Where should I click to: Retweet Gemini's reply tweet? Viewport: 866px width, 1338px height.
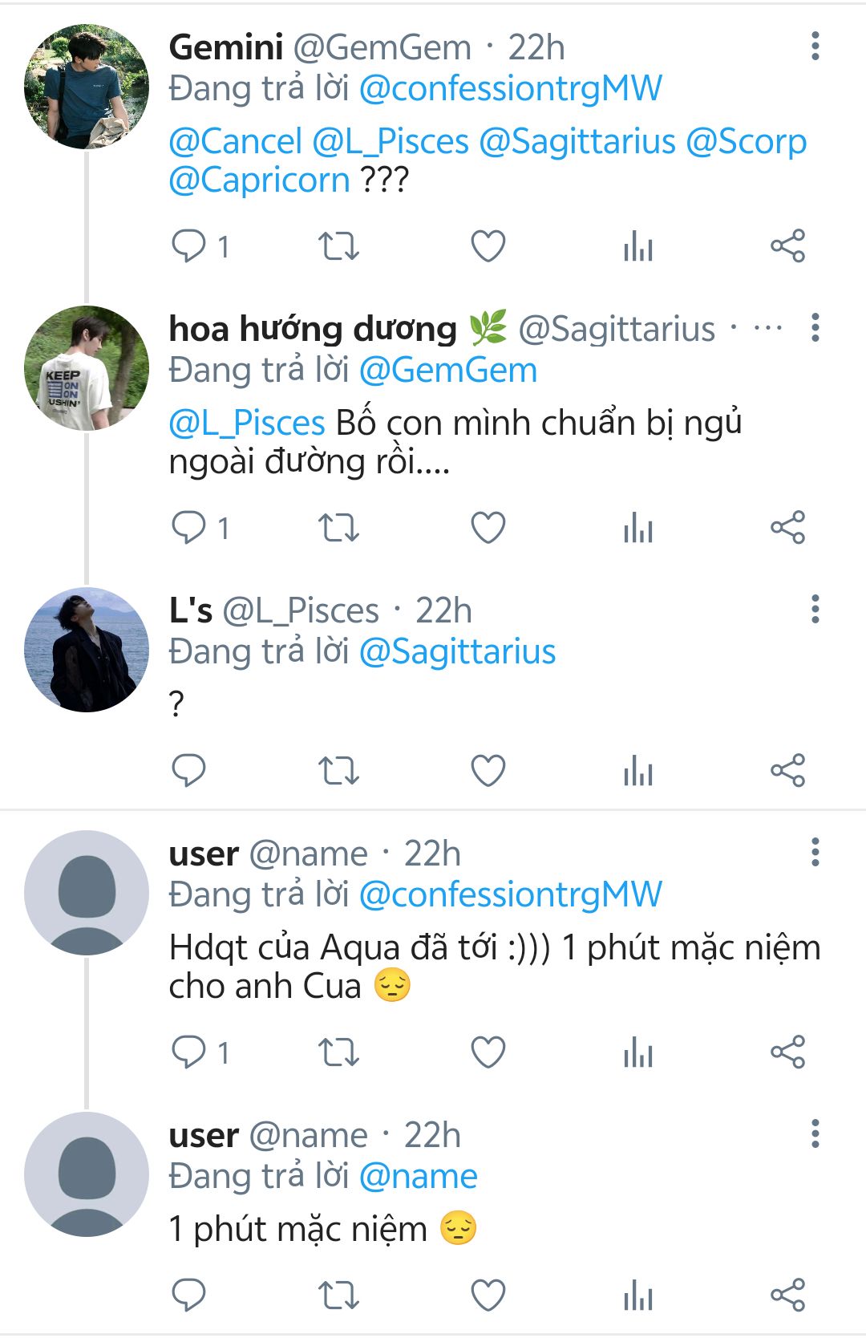(x=338, y=246)
